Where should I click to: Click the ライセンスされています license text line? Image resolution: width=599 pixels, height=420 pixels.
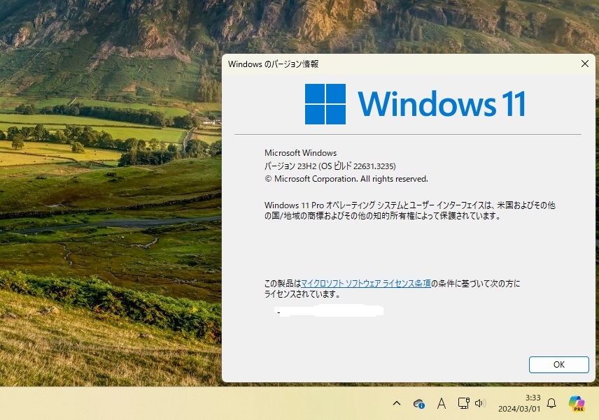coord(302,294)
